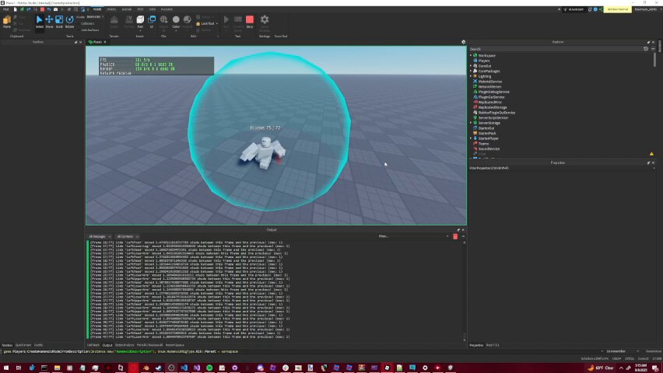
Task: Undock the Toolbox panel
Action: tap(75, 42)
